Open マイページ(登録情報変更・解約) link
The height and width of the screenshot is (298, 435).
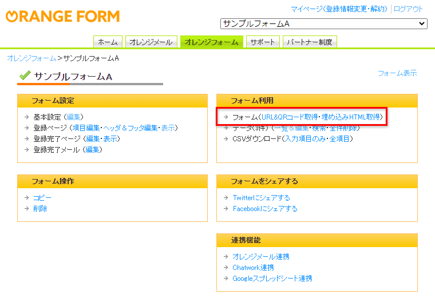(339, 9)
